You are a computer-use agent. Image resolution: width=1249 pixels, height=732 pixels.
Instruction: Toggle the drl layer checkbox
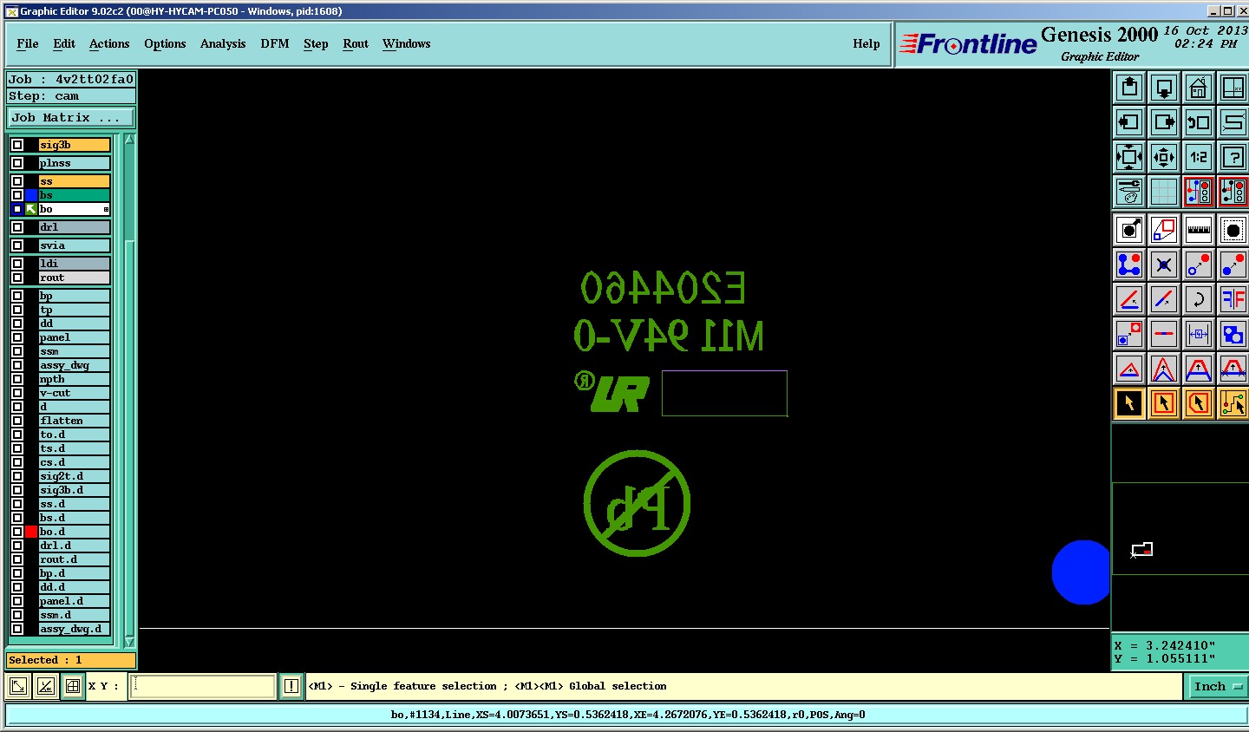tap(17, 227)
